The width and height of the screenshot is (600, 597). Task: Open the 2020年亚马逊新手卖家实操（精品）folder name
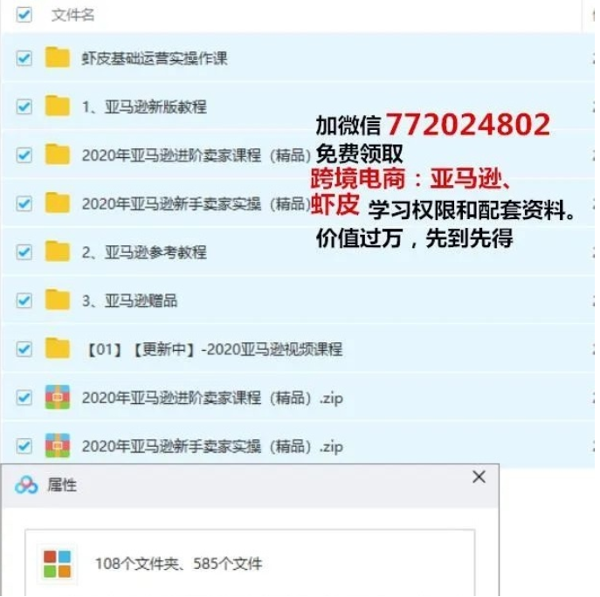click(x=197, y=203)
